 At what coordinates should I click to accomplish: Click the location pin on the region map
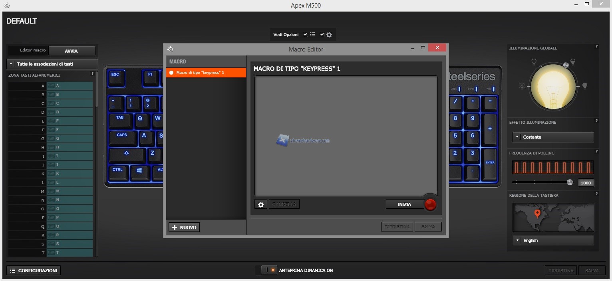click(537, 214)
